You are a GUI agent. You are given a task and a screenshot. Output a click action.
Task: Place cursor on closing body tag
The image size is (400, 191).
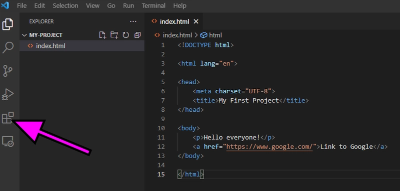click(x=190, y=156)
